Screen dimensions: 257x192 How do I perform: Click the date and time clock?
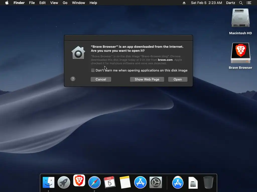(x=207, y=3)
